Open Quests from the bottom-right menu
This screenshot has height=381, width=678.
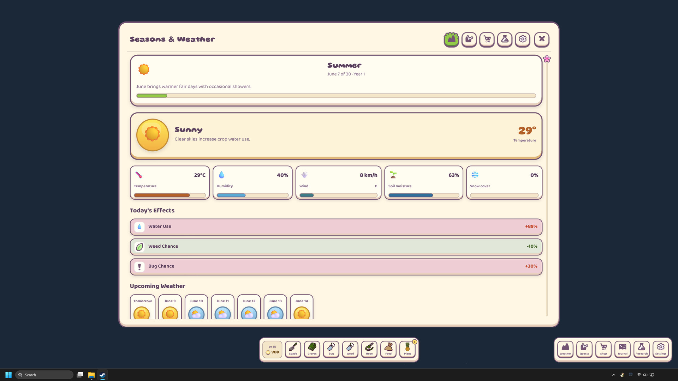584,349
